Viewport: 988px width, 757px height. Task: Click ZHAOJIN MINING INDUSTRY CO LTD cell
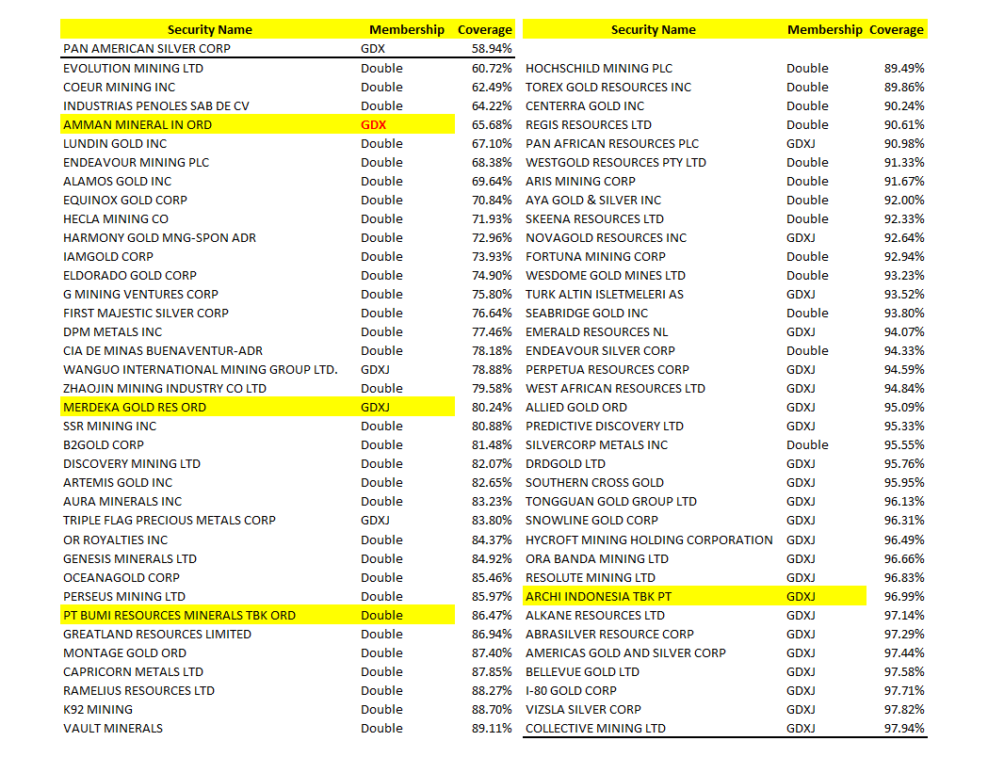(x=165, y=389)
